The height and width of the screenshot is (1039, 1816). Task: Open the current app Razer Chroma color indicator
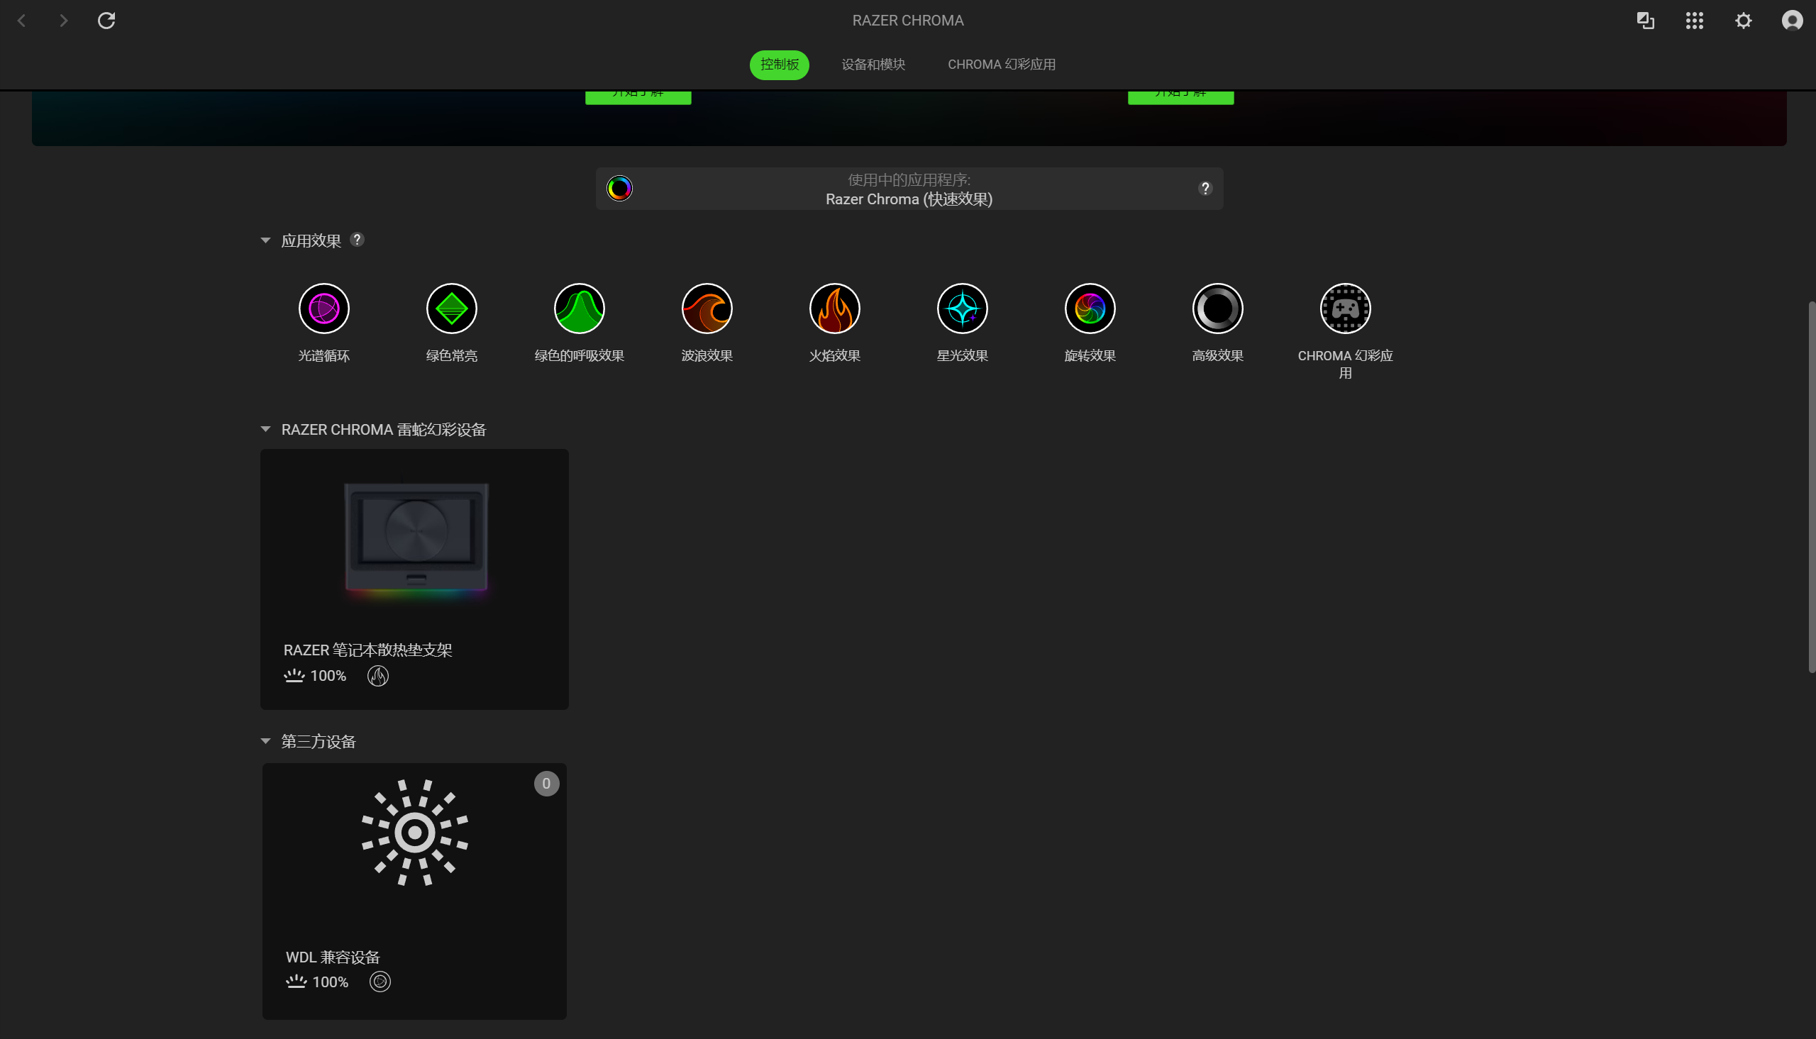click(x=619, y=188)
